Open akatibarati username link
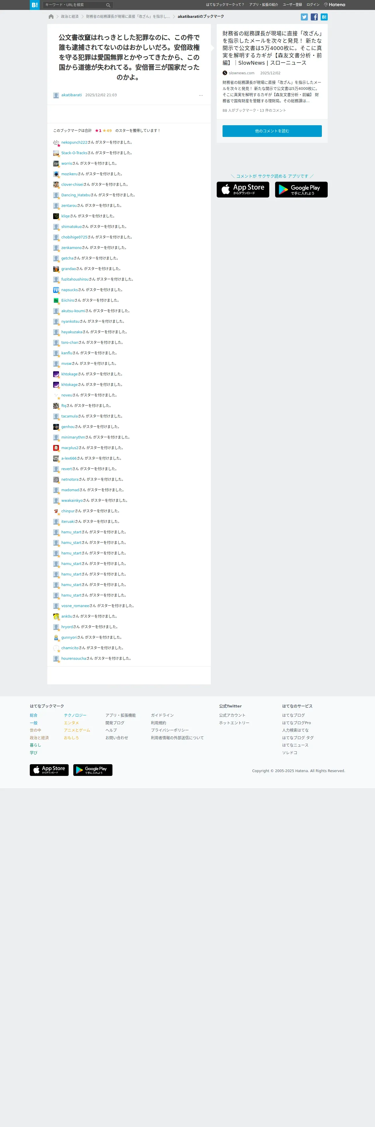 point(72,95)
